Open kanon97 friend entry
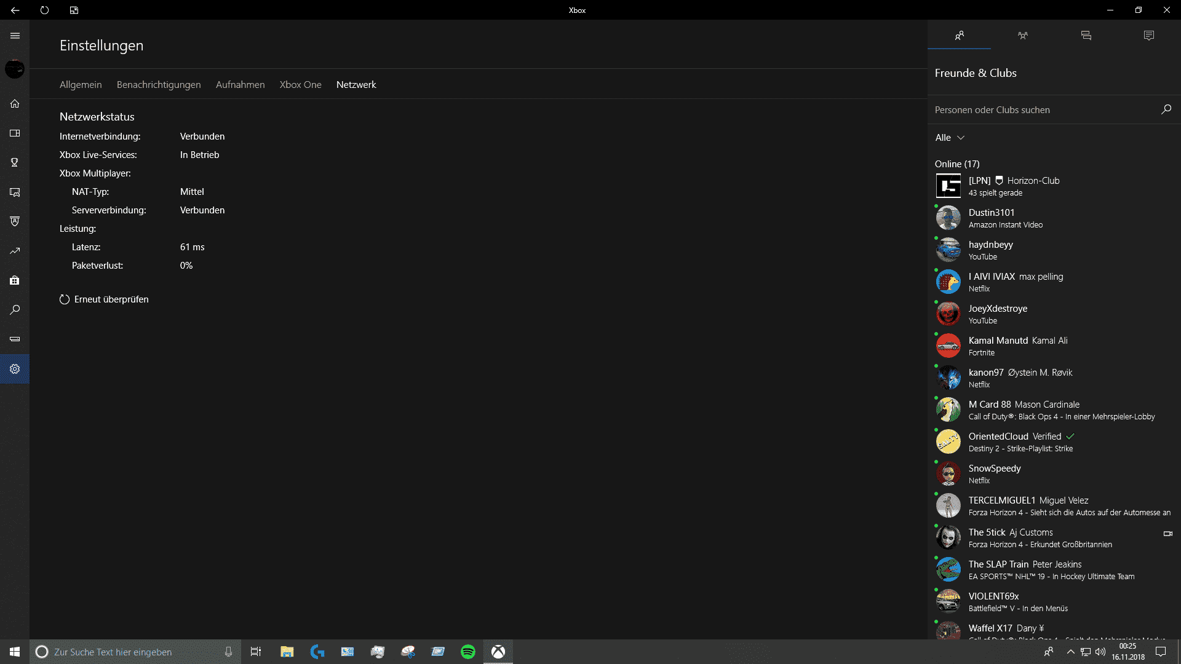Image resolution: width=1181 pixels, height=664 pixels. (1054, 378)
